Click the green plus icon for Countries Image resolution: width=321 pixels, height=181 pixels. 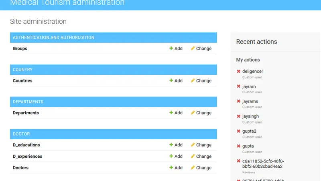coord(171,80)
